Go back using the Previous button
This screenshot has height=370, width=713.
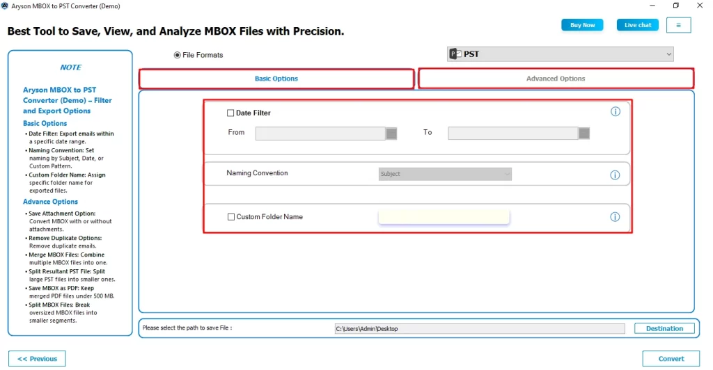tap(38, 359)
